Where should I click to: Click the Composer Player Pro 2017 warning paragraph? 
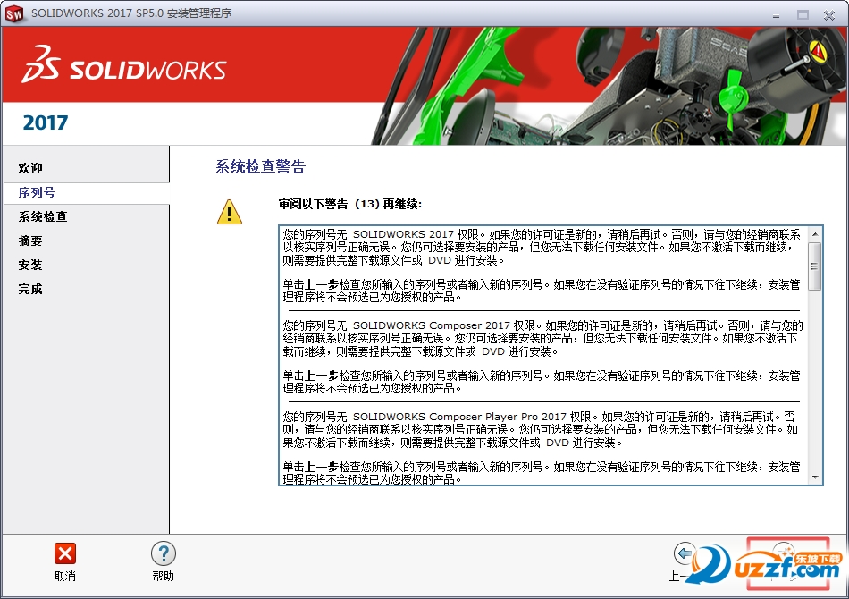point(540,429)
